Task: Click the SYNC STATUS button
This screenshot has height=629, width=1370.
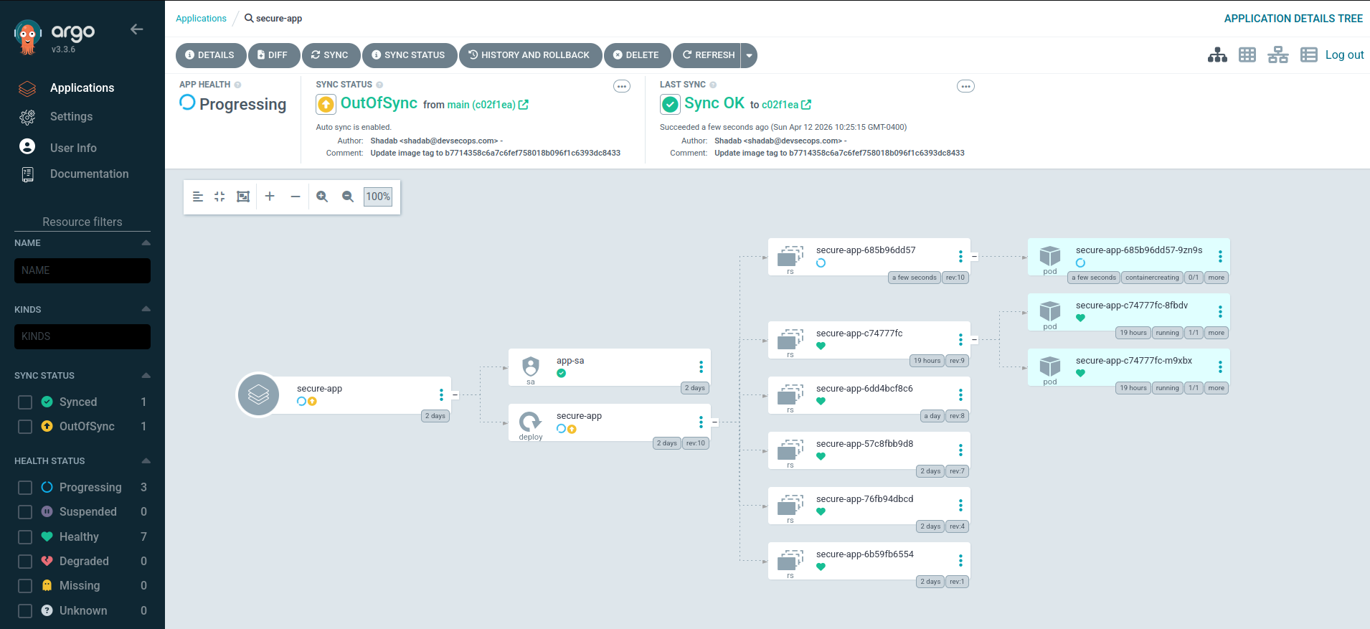Action: (409, 55)
